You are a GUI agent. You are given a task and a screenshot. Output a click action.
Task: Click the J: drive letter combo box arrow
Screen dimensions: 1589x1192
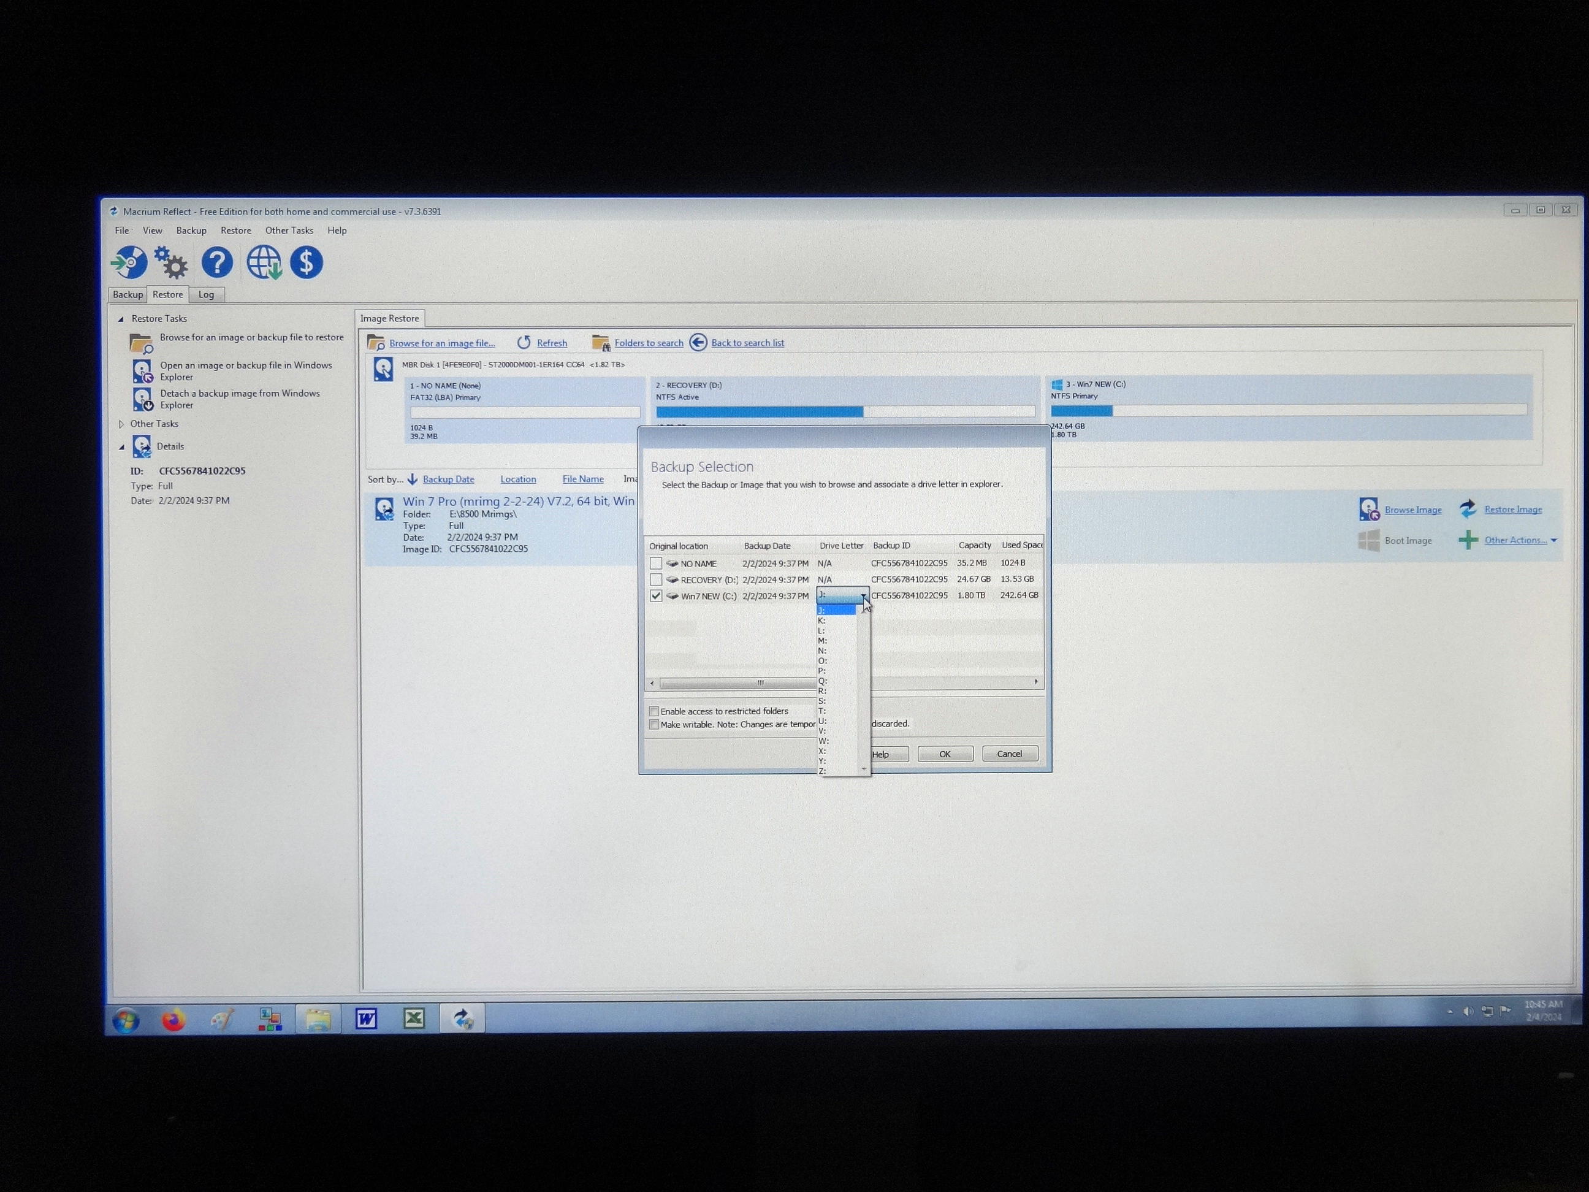point(863,595)
